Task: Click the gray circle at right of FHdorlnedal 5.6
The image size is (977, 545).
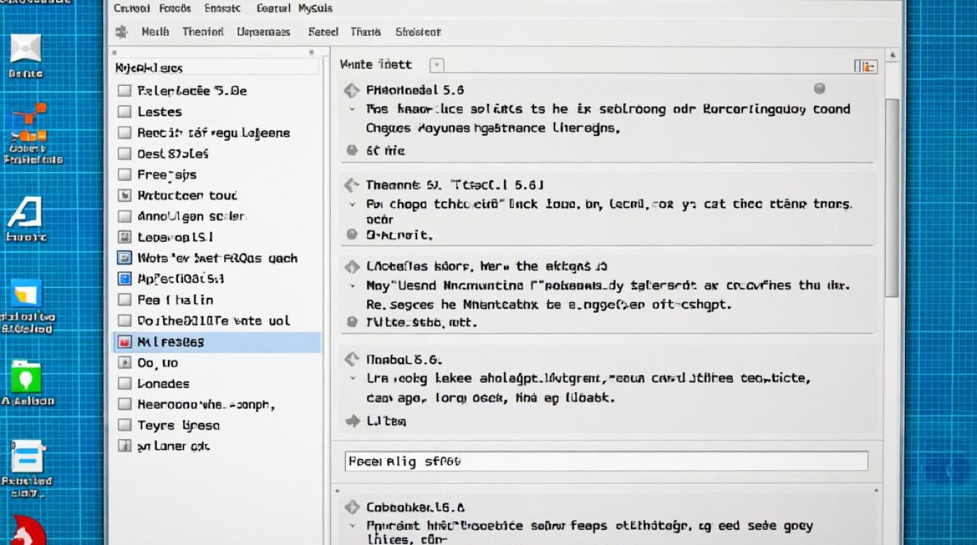Action: [x=819, y=89]
